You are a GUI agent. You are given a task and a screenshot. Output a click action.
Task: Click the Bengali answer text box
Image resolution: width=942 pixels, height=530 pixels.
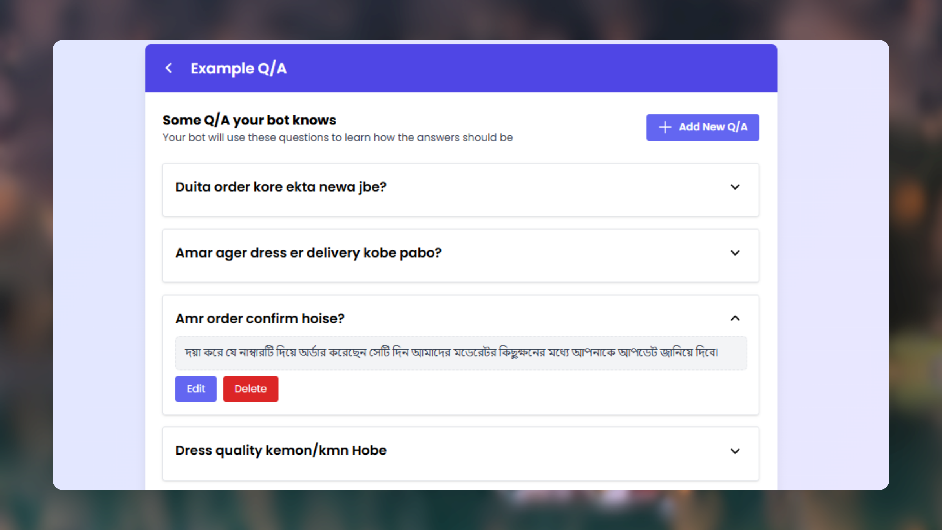(460, 353)
